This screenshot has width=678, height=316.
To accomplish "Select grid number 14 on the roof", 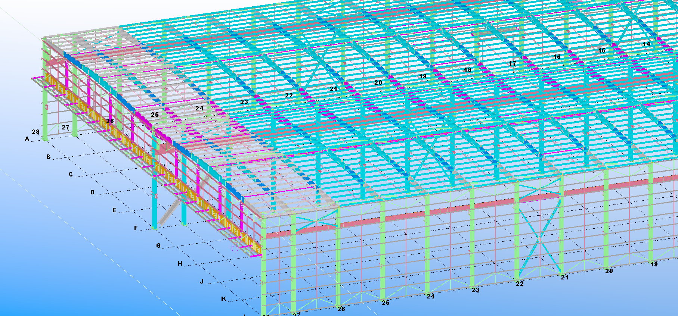I will [646, 44].
